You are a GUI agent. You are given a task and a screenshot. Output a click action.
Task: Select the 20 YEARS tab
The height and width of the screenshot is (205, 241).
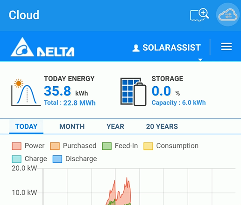pos(162,126)
